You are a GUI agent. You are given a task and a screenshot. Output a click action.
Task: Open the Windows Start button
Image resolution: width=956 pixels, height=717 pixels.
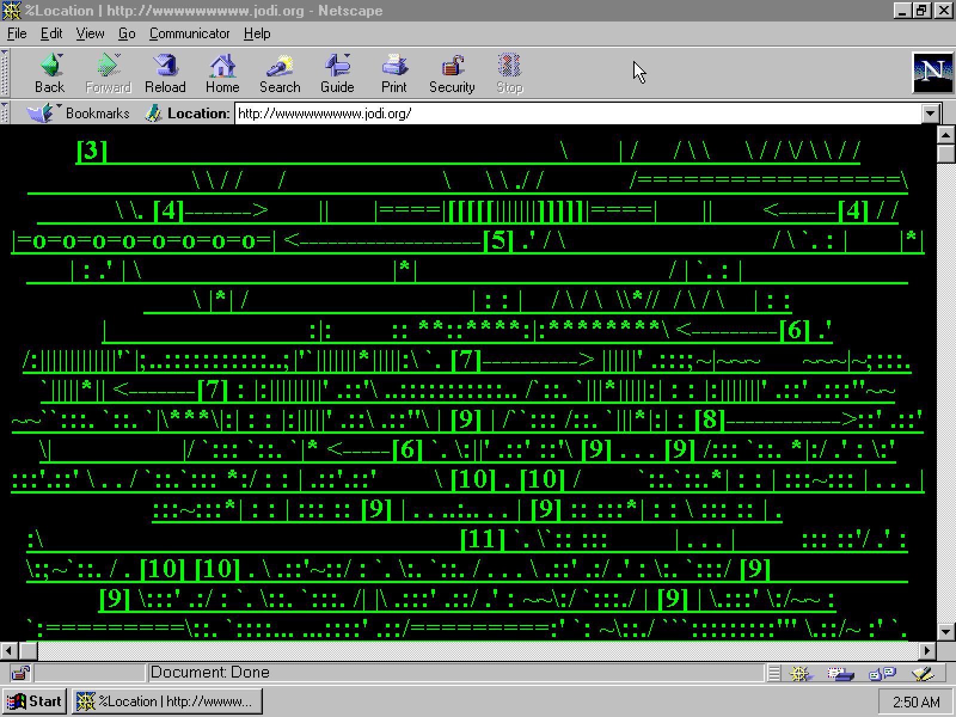(35, 701)
